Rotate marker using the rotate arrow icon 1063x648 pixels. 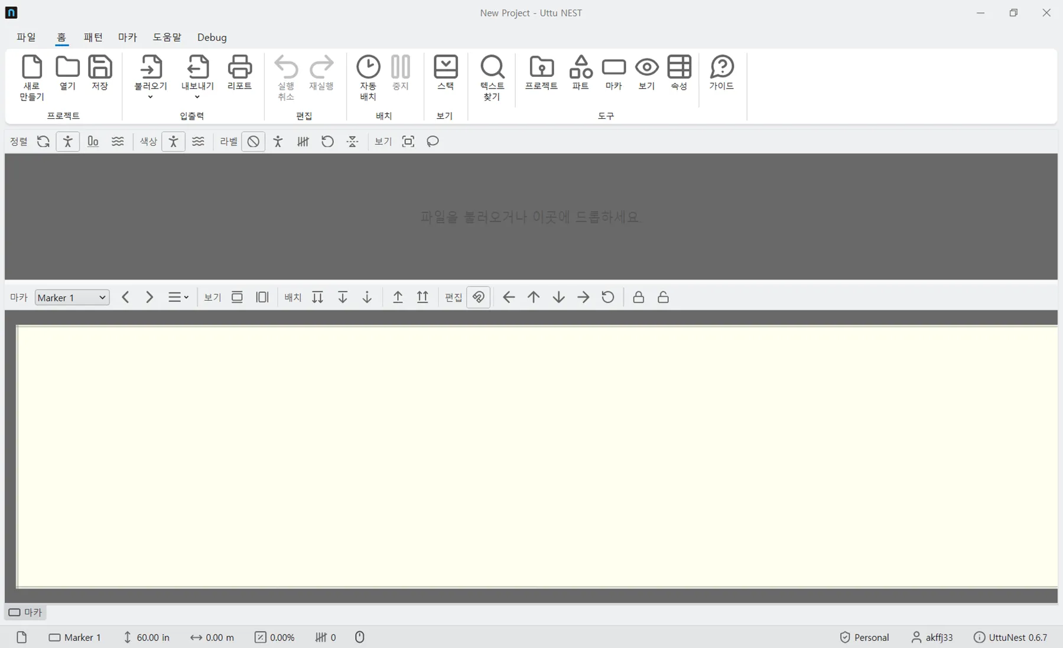click(x=607, y=297)
